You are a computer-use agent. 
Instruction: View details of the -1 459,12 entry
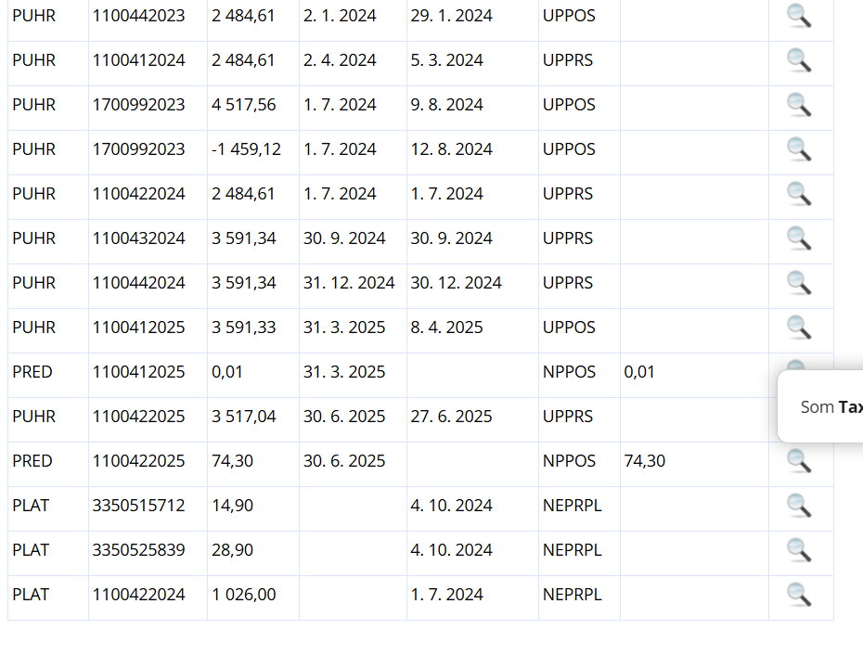coord(799,149)
